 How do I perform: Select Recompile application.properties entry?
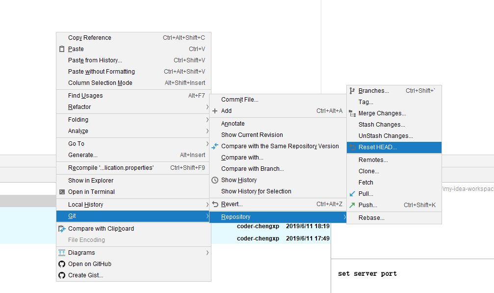[133, 168]
